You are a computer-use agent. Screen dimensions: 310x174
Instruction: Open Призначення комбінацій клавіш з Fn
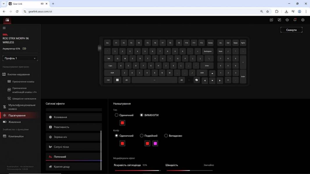click(24, 90)
